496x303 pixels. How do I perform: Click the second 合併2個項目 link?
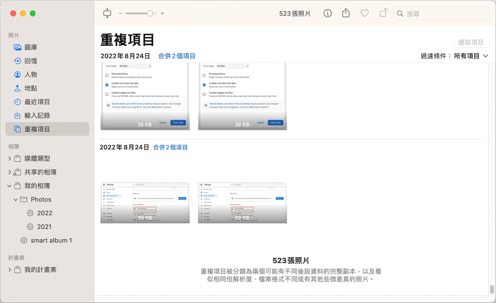(170, 147)
